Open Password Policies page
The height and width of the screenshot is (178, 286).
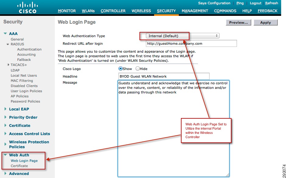click(x=25, y=101)
